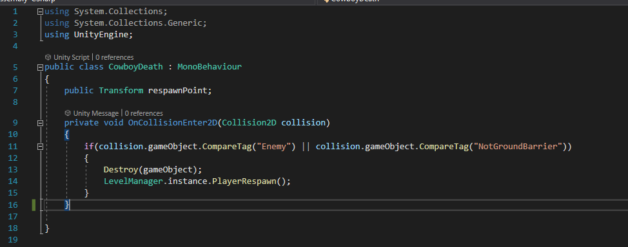The image size is (628, 247).
Task: Open 0 references above the CowboyDeath class
Action: (x=115, y=57)
